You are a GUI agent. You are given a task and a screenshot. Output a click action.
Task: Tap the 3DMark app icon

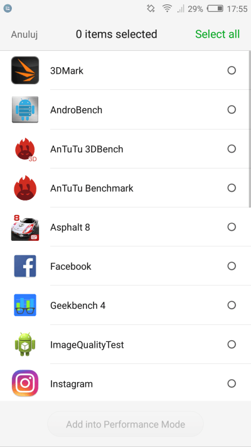(x=25, y=70)
